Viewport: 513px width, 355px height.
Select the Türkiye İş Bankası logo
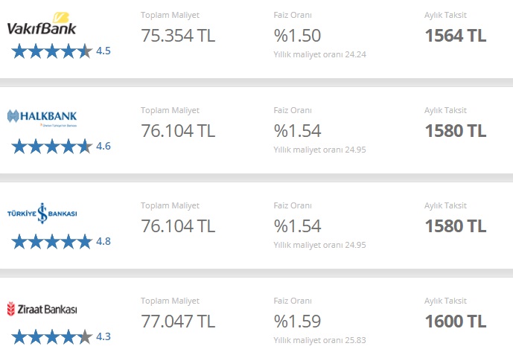point(42,213)
